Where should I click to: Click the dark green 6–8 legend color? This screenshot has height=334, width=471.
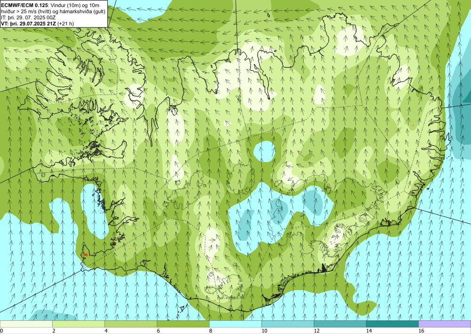click(183, 324)
